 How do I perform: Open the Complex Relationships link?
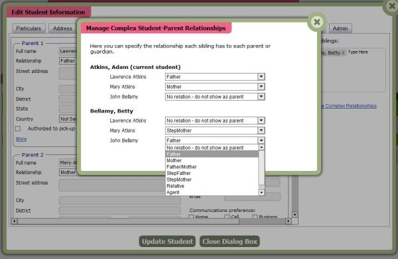click(349, 106)
